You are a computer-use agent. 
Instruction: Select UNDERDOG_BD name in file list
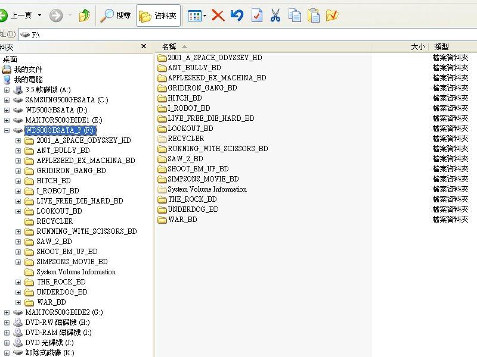[x=193, y=209]
